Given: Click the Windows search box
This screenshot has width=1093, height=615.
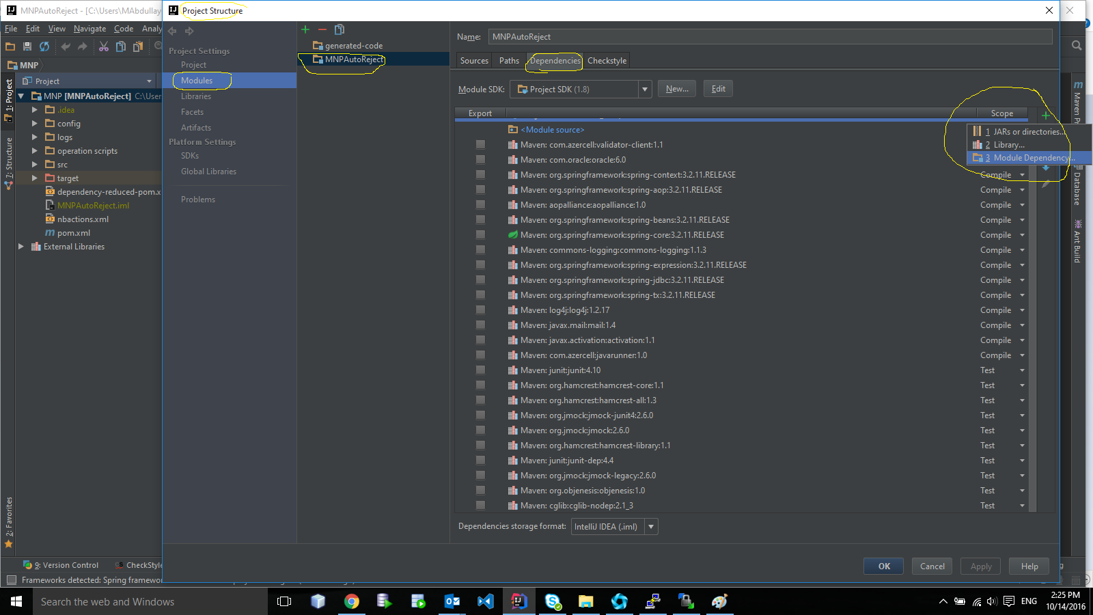Looking at the screenshot, I should click(150, 601).
